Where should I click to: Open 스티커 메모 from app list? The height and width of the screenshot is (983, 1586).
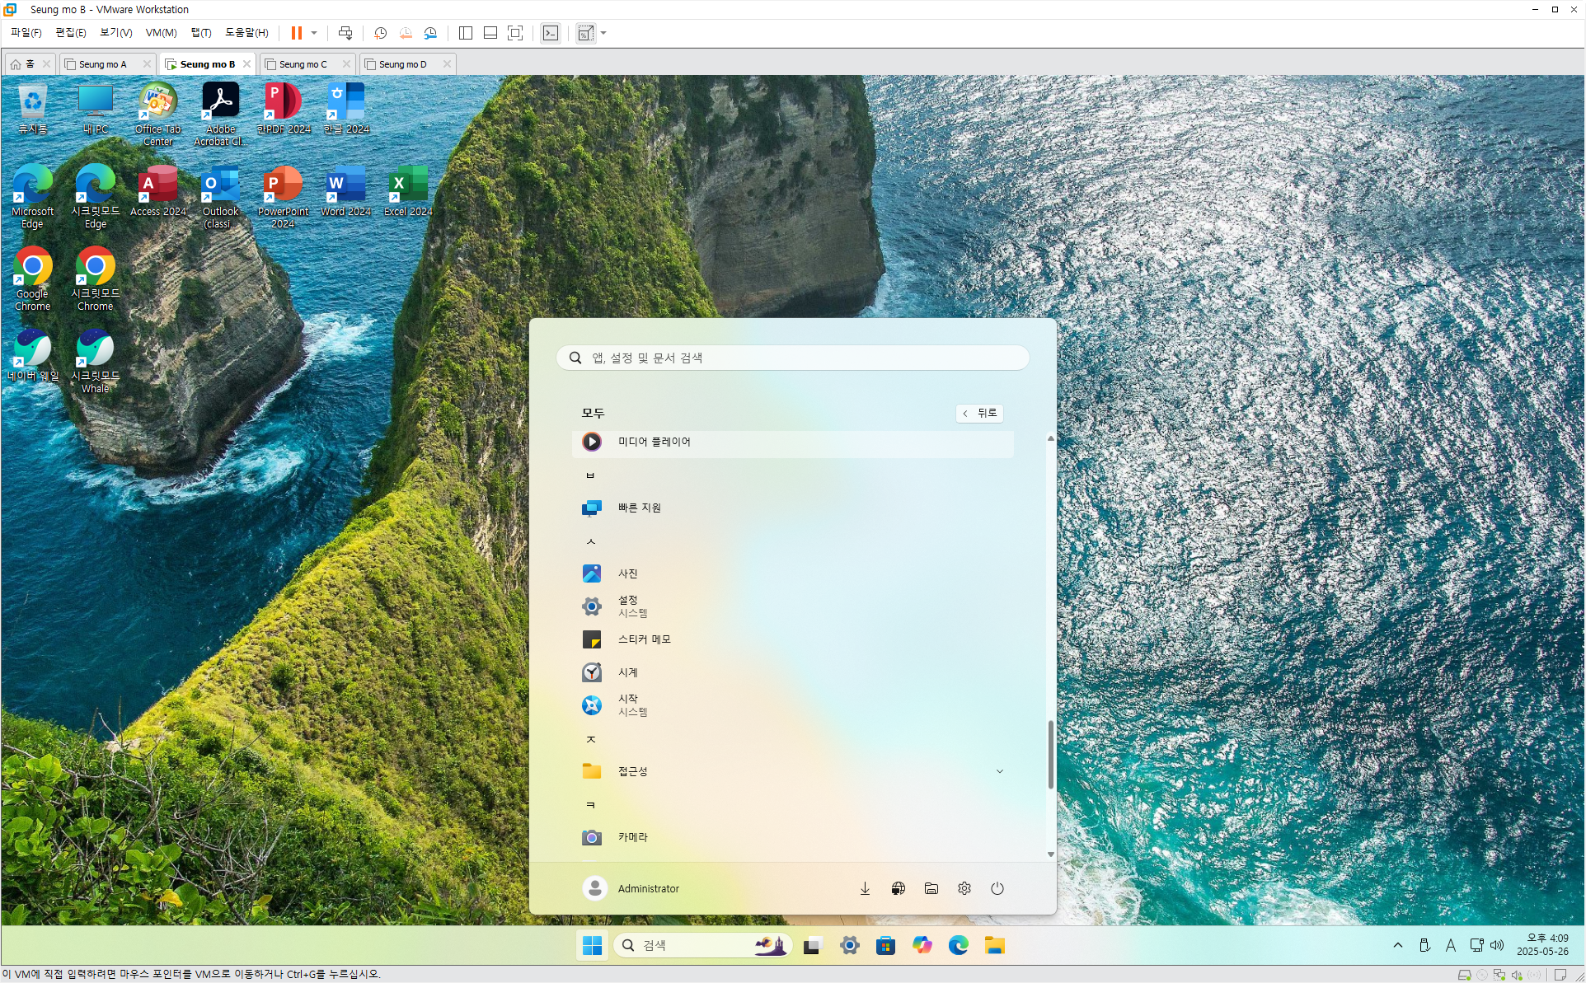(644, 639)
